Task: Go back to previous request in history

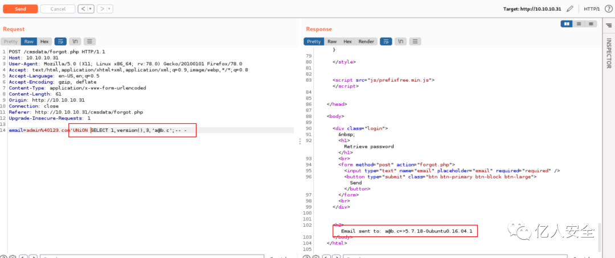Action: [x=83, y=9]
